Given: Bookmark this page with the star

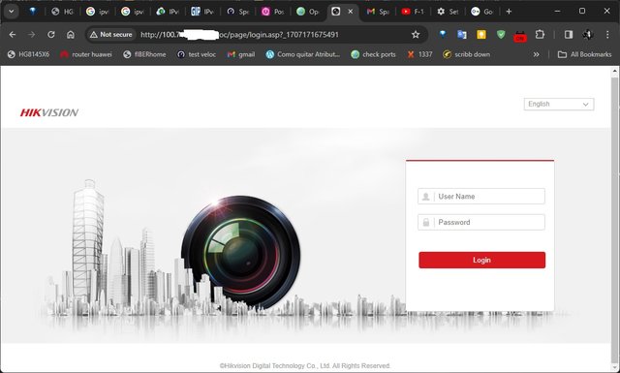Looking at the screenshot, I should [416, 35].
